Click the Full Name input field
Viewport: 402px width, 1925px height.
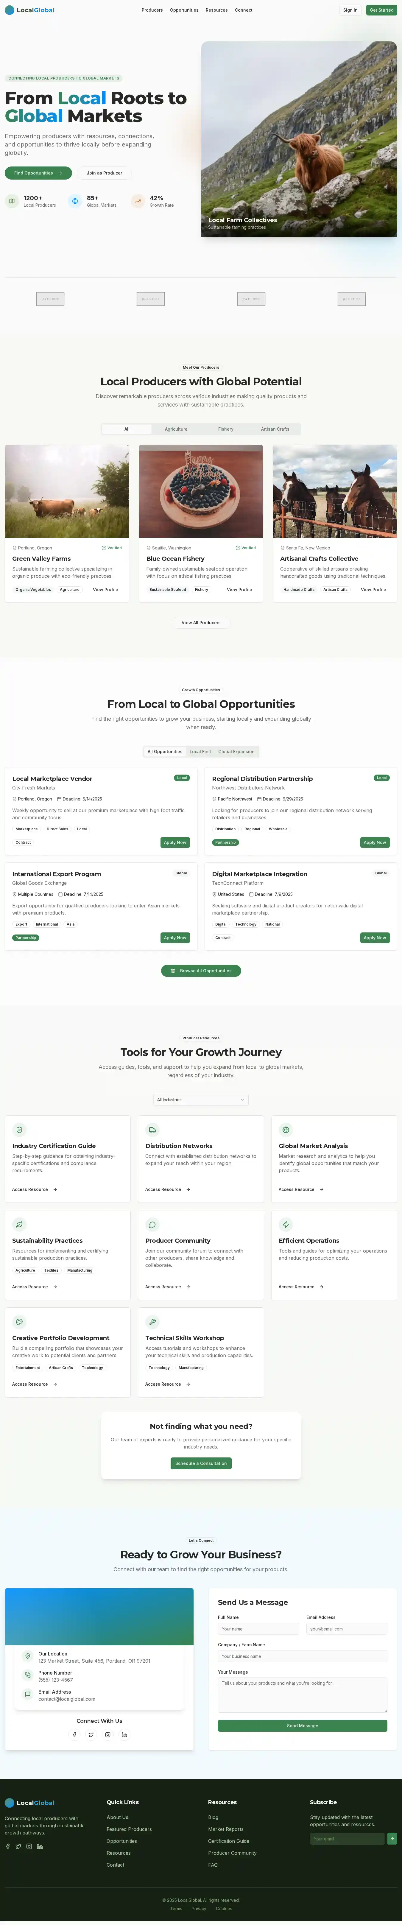(258, 1629)
